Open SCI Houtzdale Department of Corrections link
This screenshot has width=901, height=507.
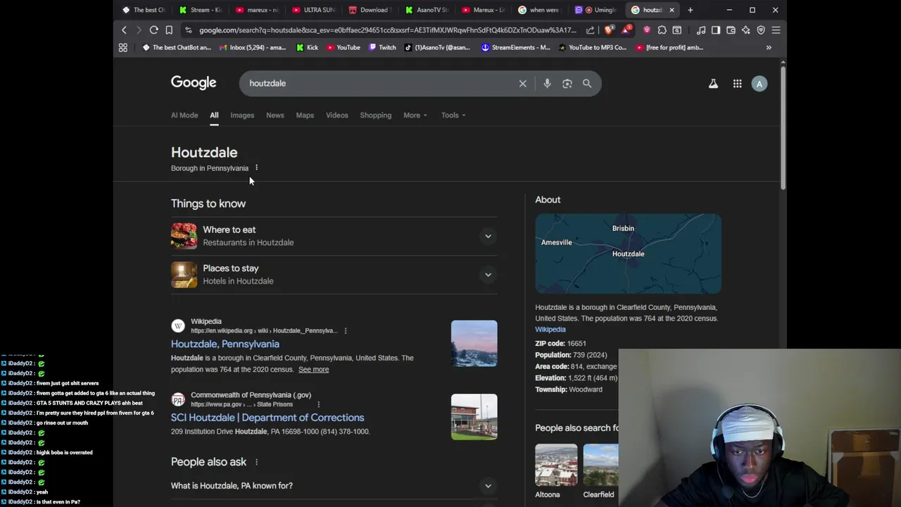click(x=267, y=418)
